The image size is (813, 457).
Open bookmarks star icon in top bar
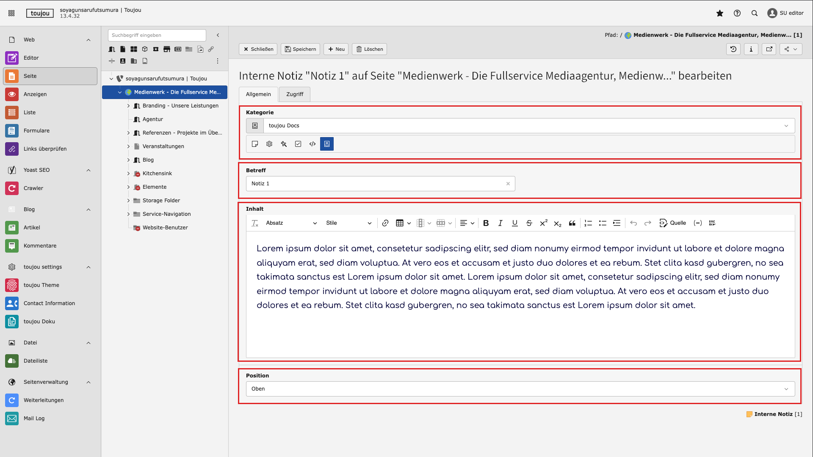click(720, 13)
